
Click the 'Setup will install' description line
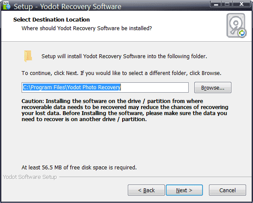pyautogui.click(x=124, y=56)
